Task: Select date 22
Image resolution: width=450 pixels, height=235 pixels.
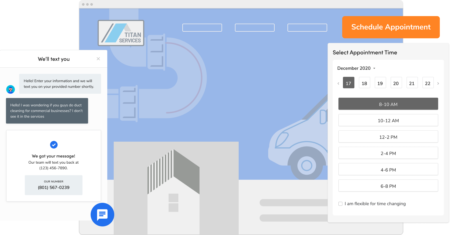Action: [x=427, y=83]
